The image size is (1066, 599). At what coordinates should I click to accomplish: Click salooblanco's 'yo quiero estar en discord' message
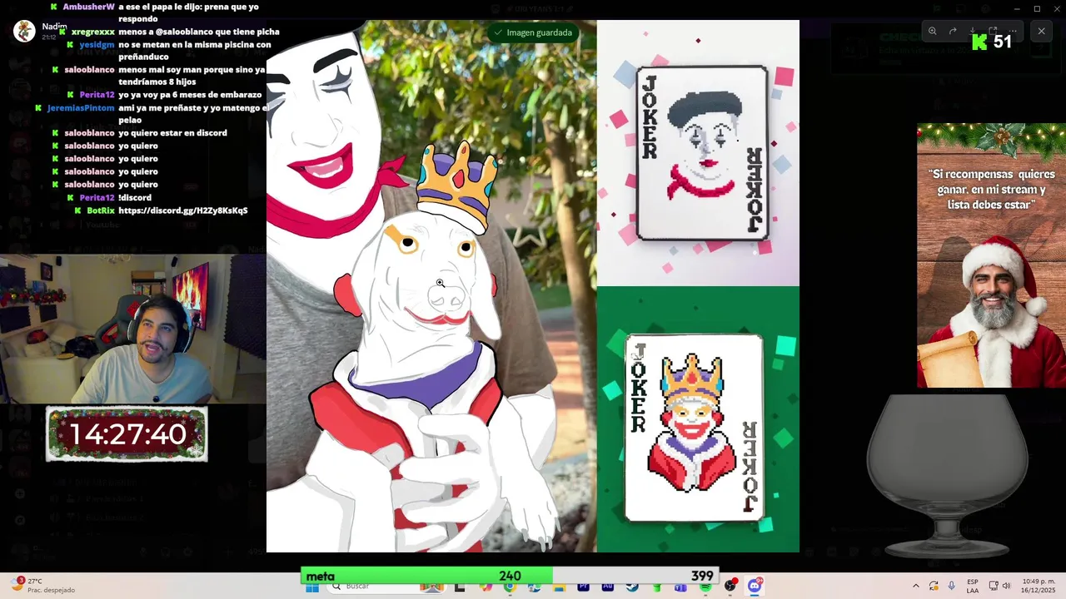pyautogui.click(x=172, y=133)
